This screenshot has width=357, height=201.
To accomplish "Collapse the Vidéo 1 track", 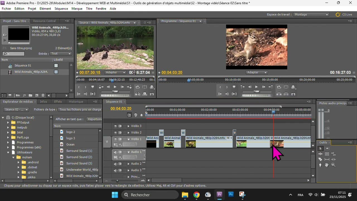I will [129, 139].
